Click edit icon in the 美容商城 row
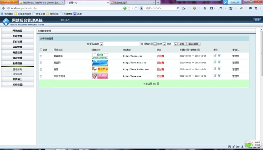 click(x=215, y=55)
